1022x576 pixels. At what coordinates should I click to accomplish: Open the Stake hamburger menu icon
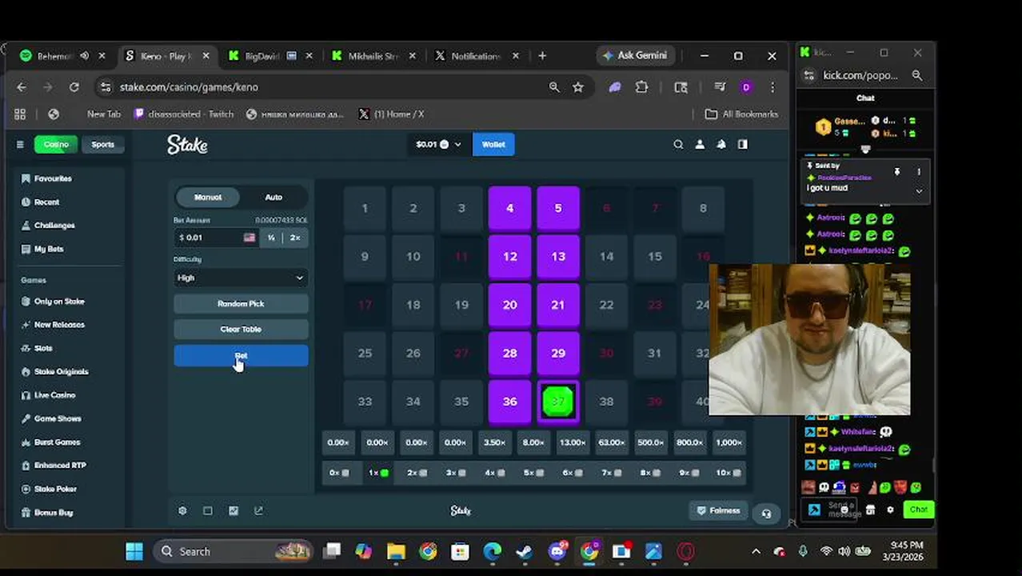point(20,145)
